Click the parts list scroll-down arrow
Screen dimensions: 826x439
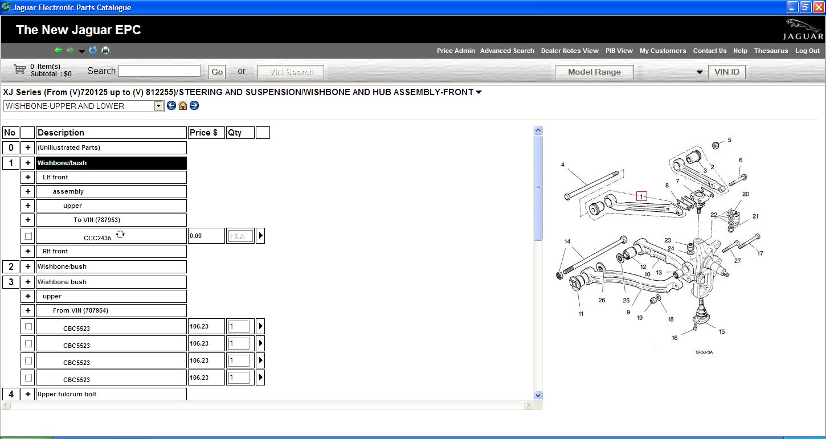tap(538, 395)
